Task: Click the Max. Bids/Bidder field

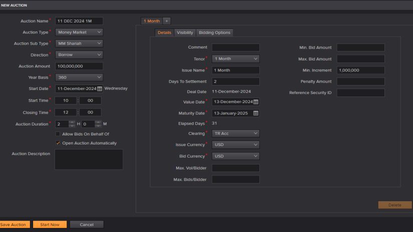Action: point(236,179)
